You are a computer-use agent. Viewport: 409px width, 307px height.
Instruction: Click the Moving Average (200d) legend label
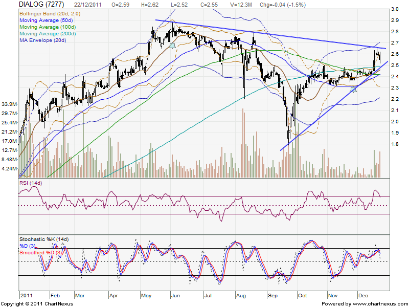[x=44, y=33]
